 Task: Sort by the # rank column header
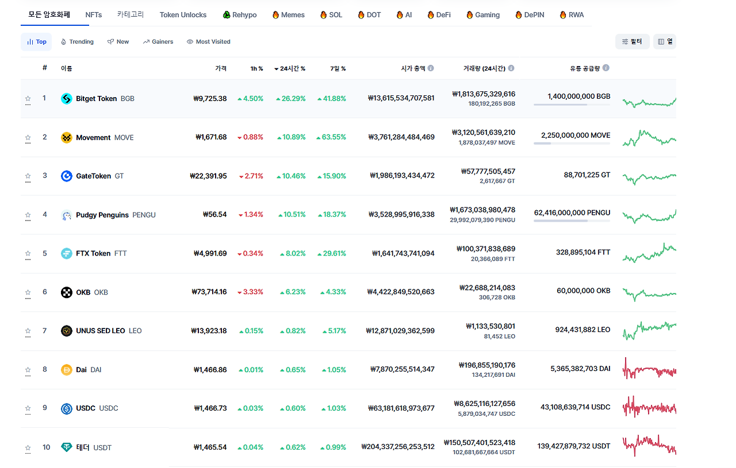coord(44,68)
